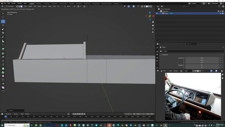Toggle camera view icon in viewport

coord(153,29)
